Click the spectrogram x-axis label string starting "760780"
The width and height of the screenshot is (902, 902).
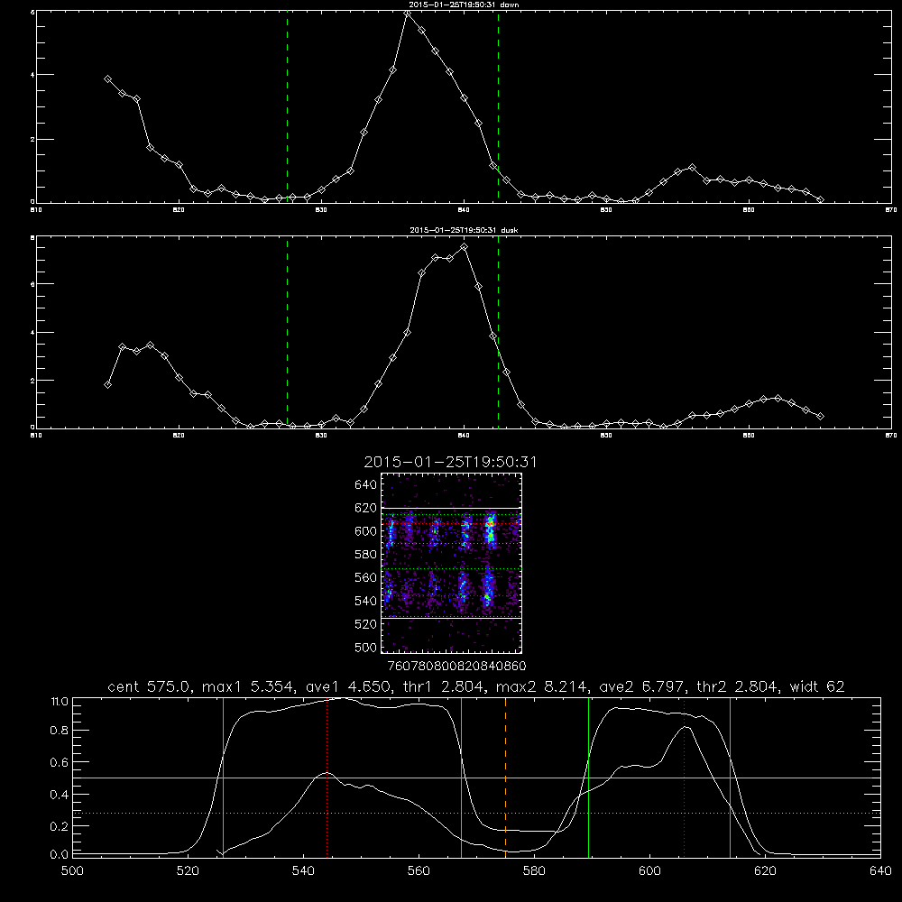coord(456,666)
